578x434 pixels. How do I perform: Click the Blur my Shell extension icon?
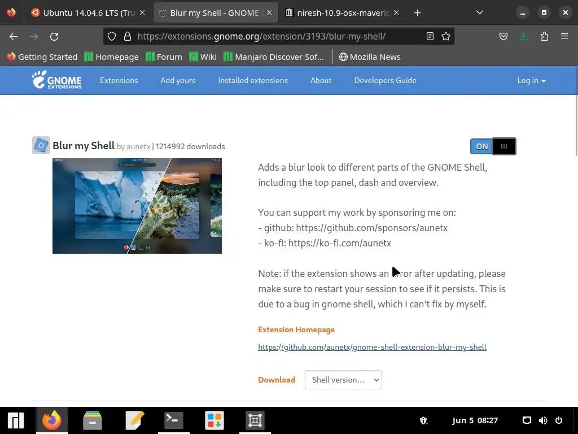click(x=41, y=145)
